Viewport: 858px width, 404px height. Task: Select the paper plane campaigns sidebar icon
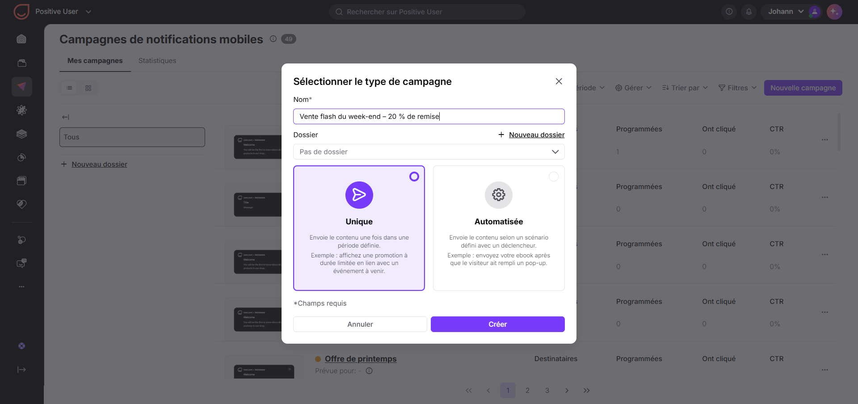pos(21,87)
